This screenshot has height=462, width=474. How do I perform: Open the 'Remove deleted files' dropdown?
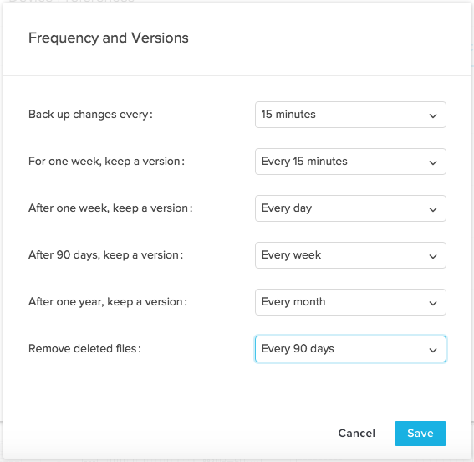pos(350,349)
